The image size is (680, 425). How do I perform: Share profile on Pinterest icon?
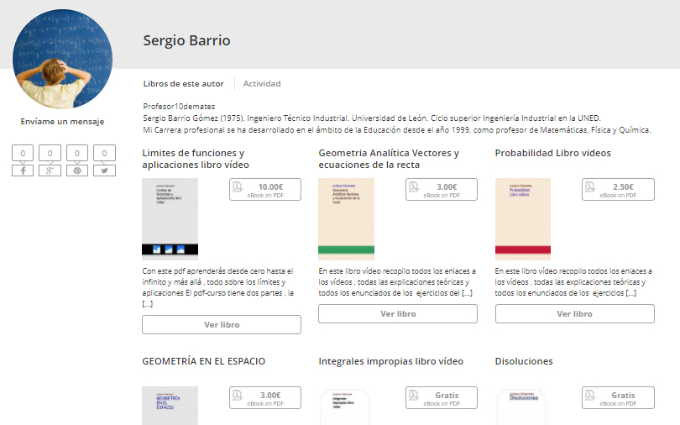(x=77, y=171)
